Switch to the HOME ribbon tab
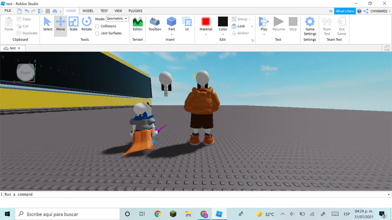Viewport: 392px width, 220px height. pyautogui.click(x=71, y=11)
